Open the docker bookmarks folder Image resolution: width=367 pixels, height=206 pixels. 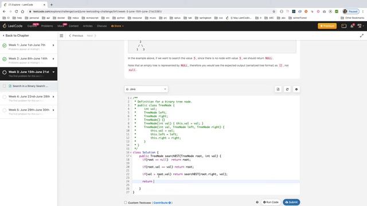pyautogui.click(x=59, y=18)
